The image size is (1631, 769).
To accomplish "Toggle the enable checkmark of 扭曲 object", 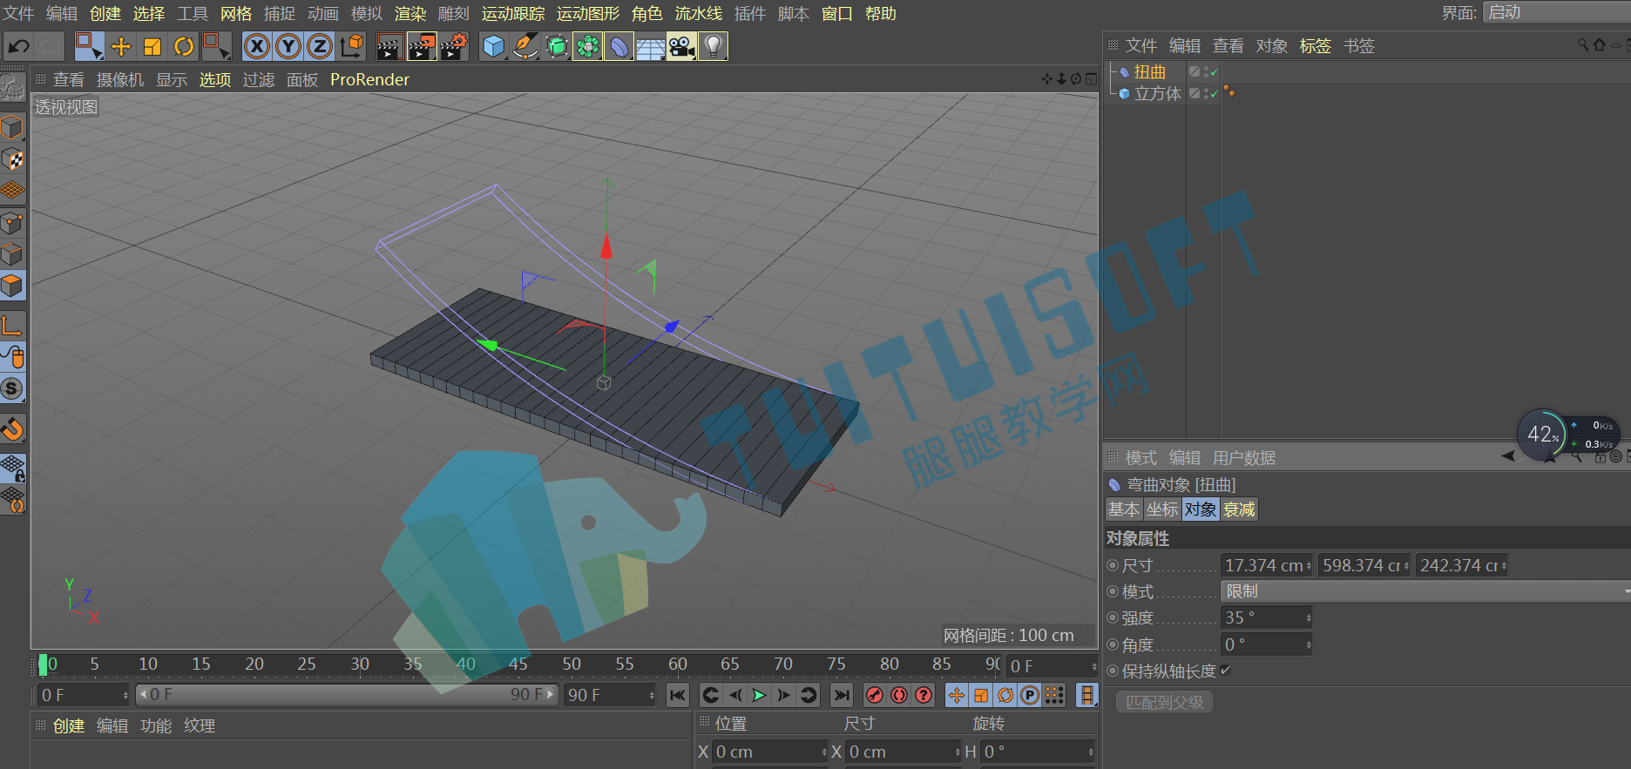I will click(x=1215, y=72).
